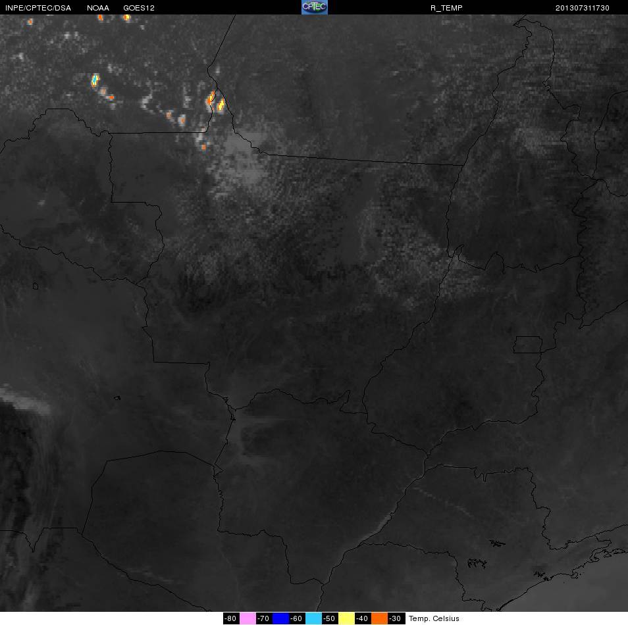Click the -50 value on the legend
This screenshot has height=625, width=628.
330,618
